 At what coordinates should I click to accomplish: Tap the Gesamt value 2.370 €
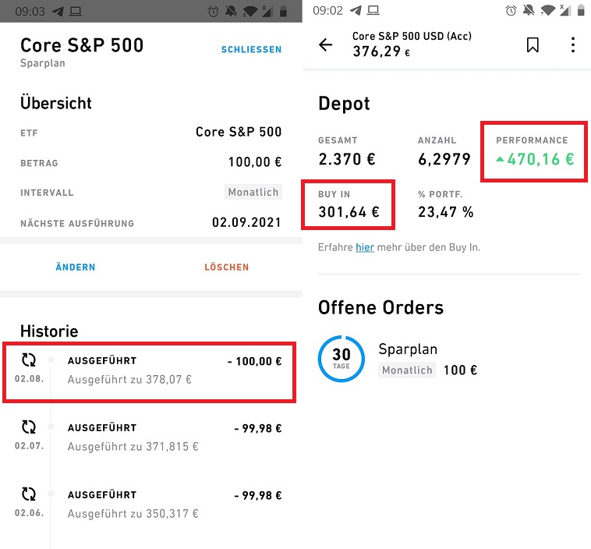click(347, 159)
